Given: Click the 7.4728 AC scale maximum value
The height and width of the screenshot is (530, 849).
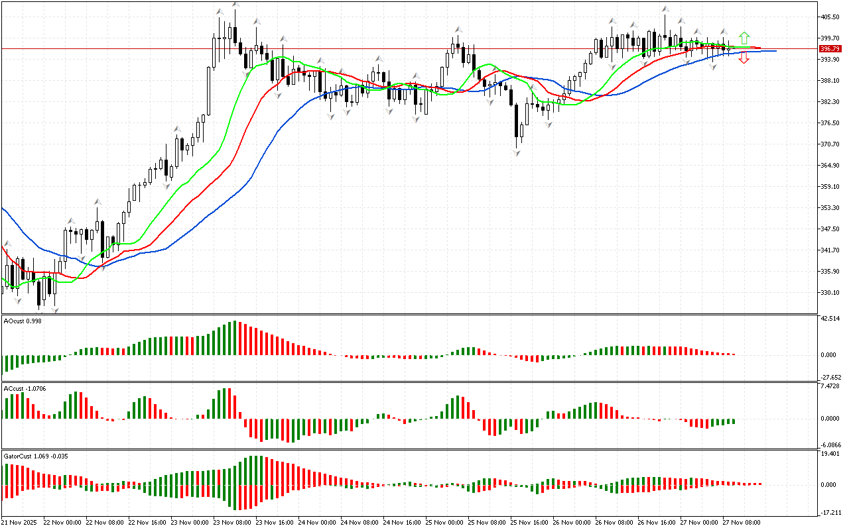Looking at the screenshot, I should [x=830, y=386].
